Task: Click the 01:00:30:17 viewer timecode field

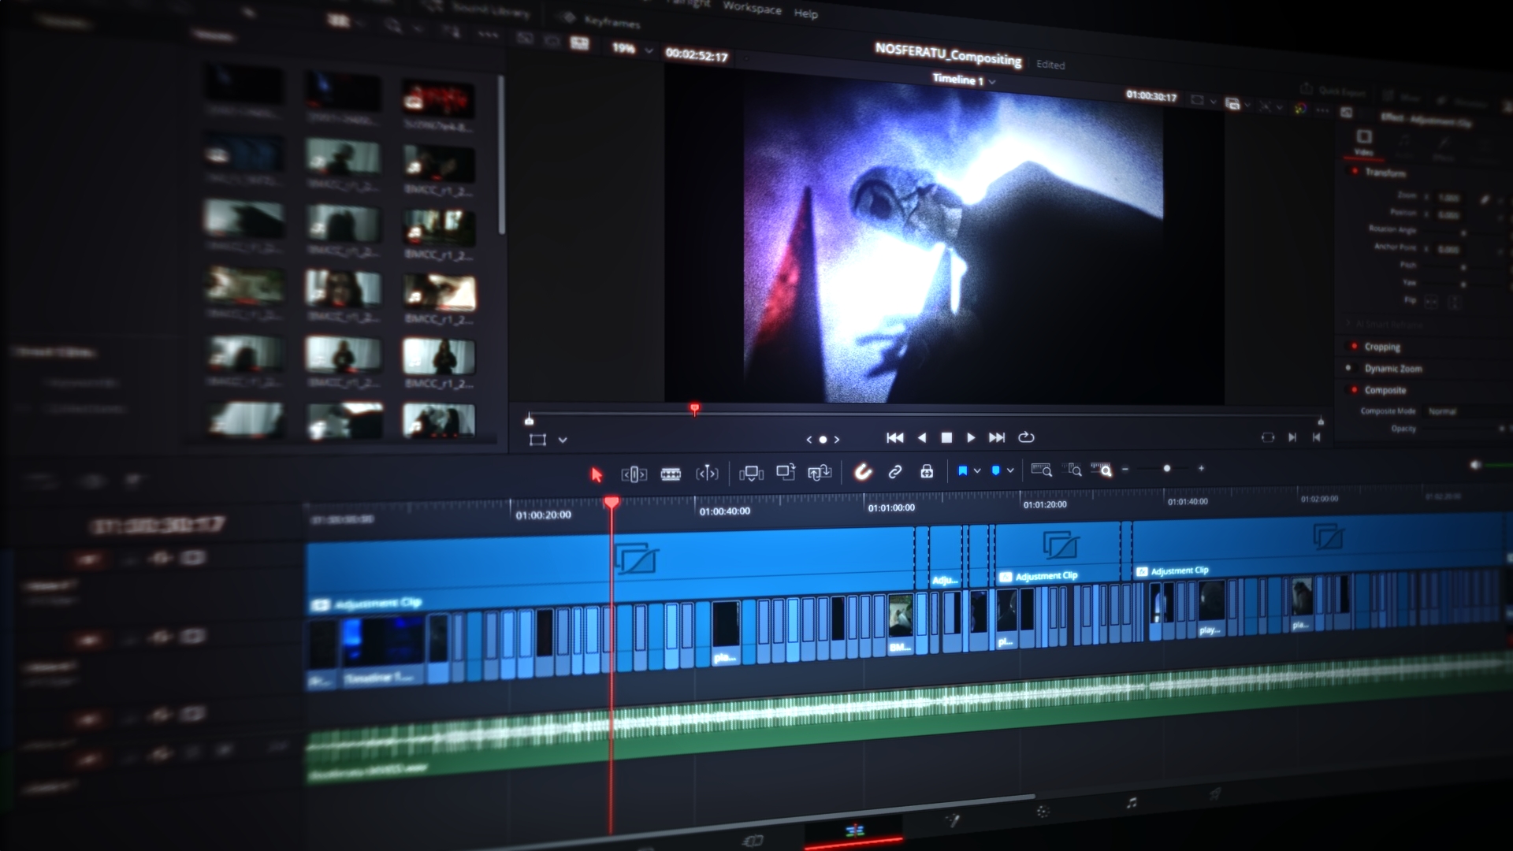Action: point(1151,96)
